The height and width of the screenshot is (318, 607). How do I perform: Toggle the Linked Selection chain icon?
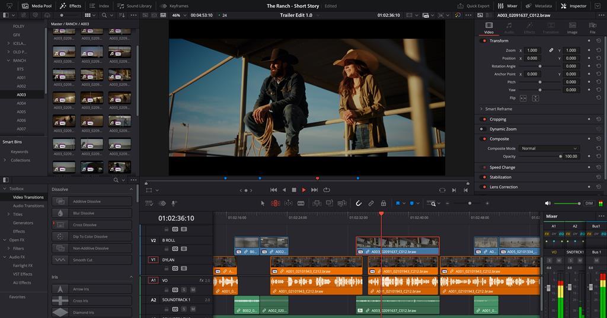coord(371,203)
